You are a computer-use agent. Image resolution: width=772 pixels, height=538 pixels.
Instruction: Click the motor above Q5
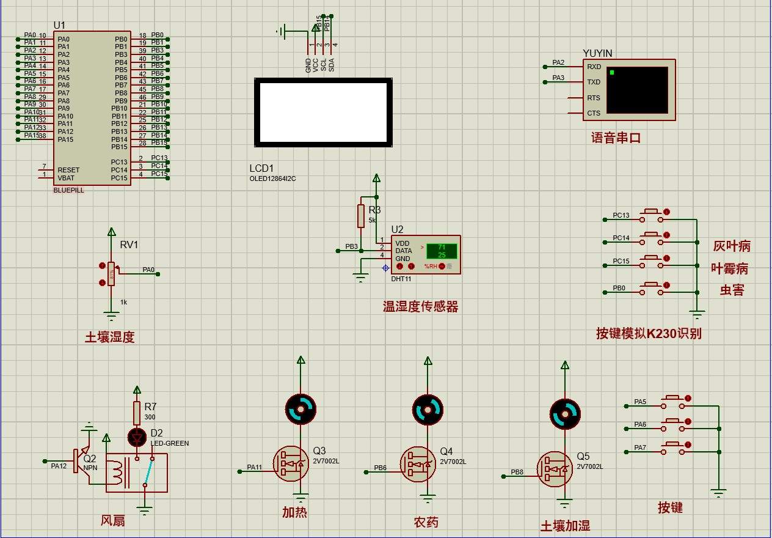pos(565,413)
